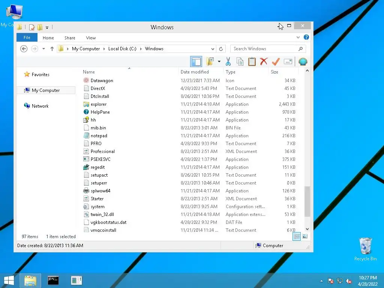Switch to Details view button
Viewport: 384px width, 288px height.
click(x=297, y=236)
